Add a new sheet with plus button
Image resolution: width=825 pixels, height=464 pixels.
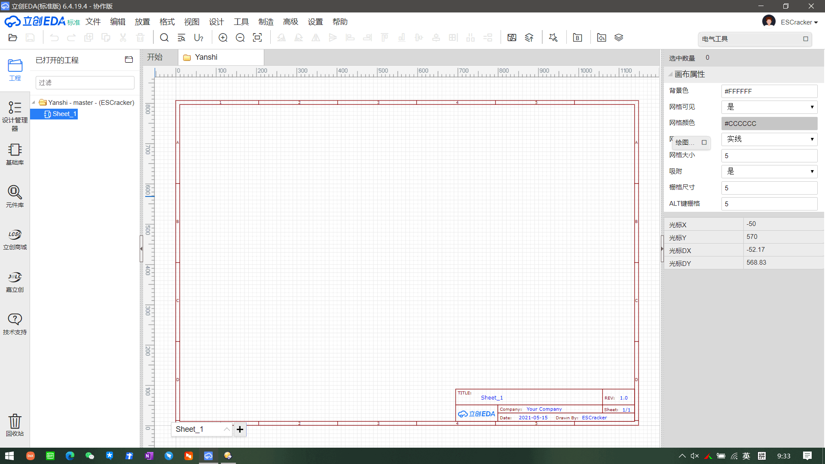pos(240,429)
